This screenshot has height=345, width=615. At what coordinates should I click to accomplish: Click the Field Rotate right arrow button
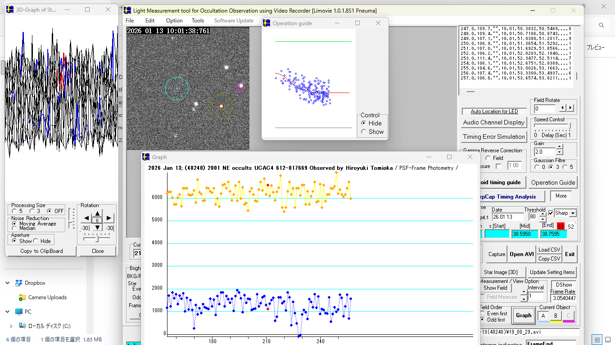click(570, 108)
